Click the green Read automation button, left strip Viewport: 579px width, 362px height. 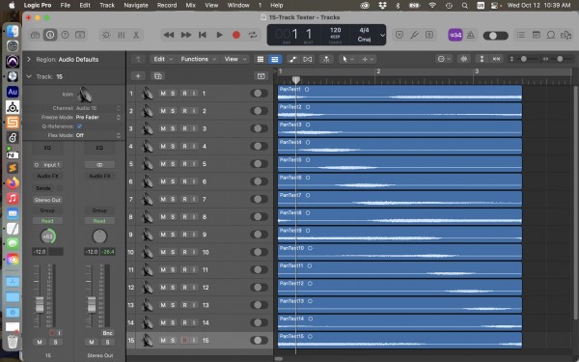(x=47, y=221)
